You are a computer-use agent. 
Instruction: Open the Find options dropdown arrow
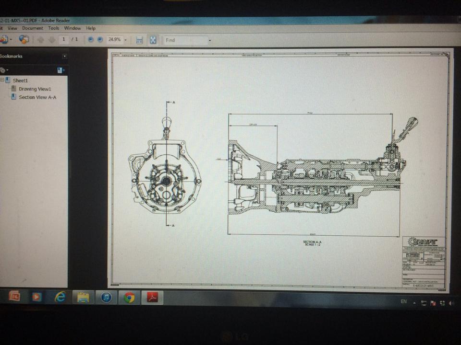click(210, 40)
